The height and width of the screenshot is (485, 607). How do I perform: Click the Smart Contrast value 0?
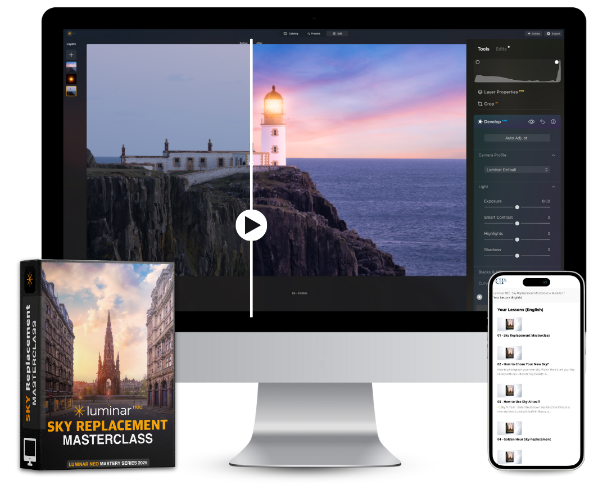tap(549, 217)
